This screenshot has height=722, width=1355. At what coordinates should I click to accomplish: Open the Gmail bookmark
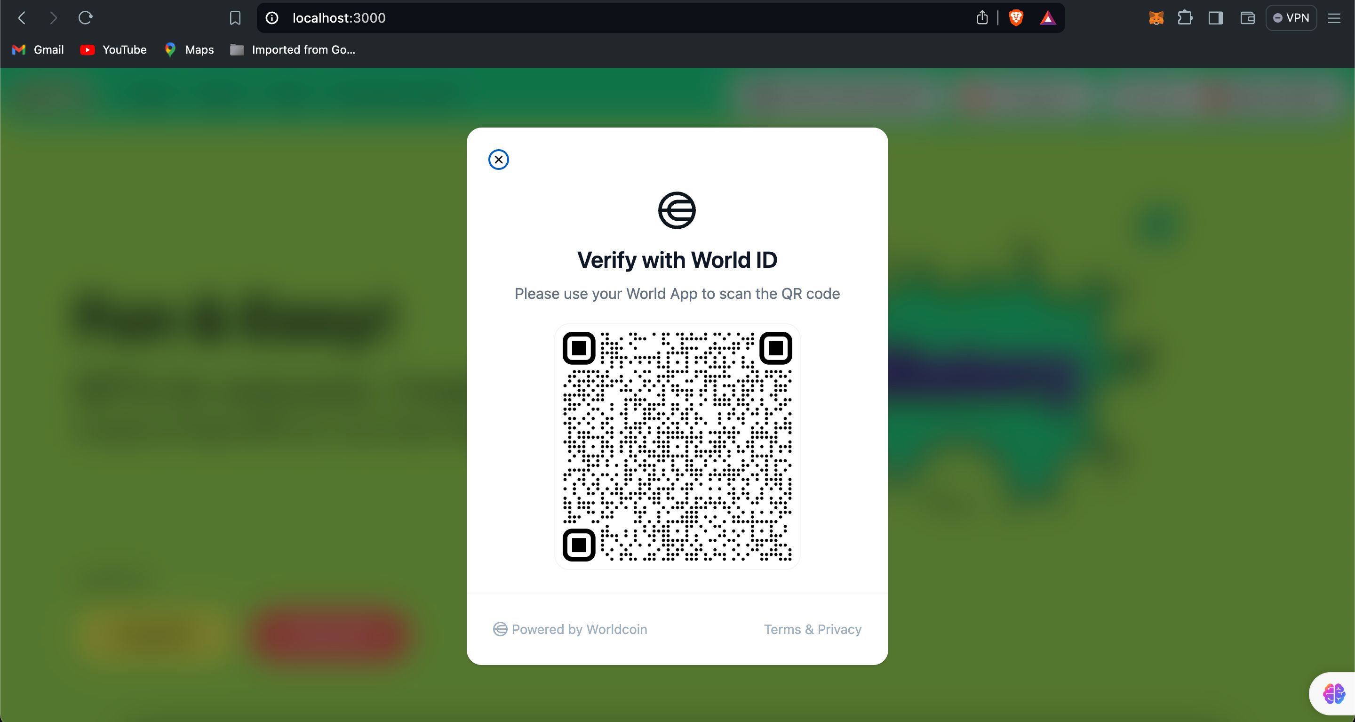(x=38, y=49)
